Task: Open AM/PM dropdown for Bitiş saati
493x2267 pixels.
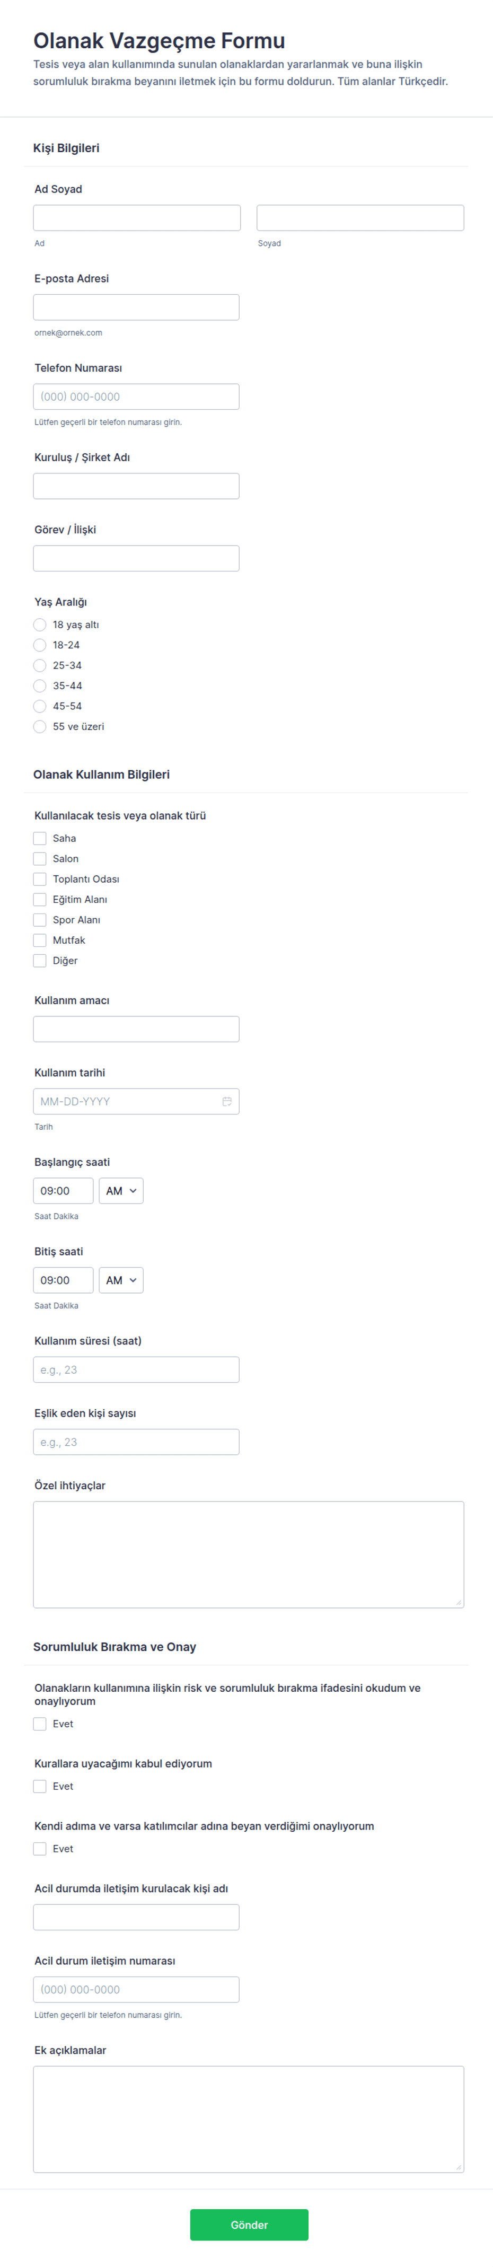Action: pyautogui.click(x=121, y=1280)
